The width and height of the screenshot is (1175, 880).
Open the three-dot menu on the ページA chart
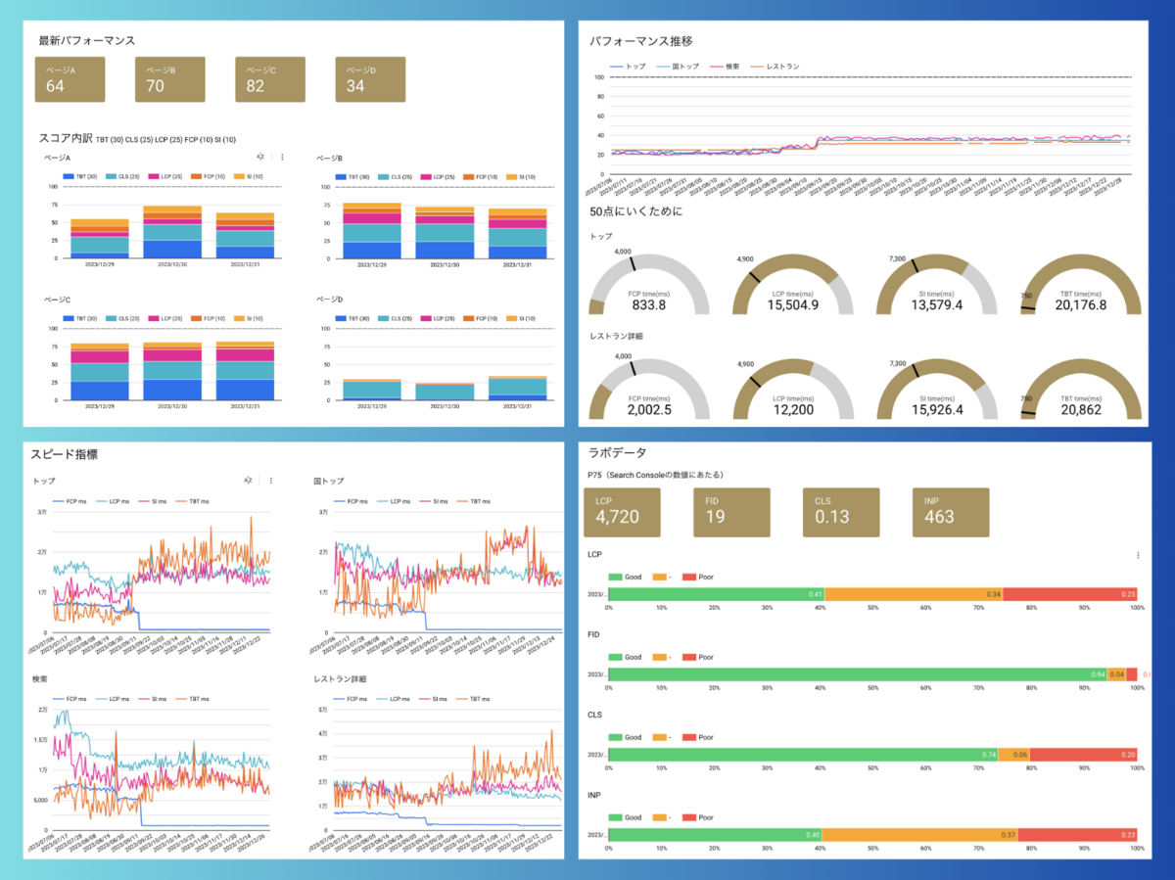point(282,157)
